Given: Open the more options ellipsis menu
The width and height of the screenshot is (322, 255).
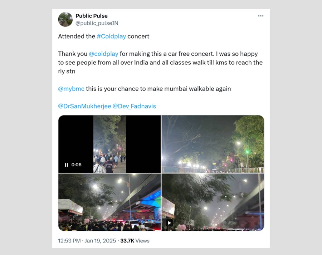Looking at the screenshot, I should [260, 16].
